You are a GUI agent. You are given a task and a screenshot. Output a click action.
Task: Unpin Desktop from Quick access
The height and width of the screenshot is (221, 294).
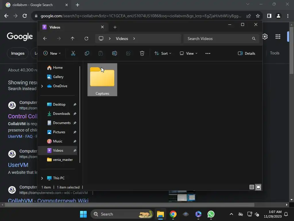tap(75, 104)
